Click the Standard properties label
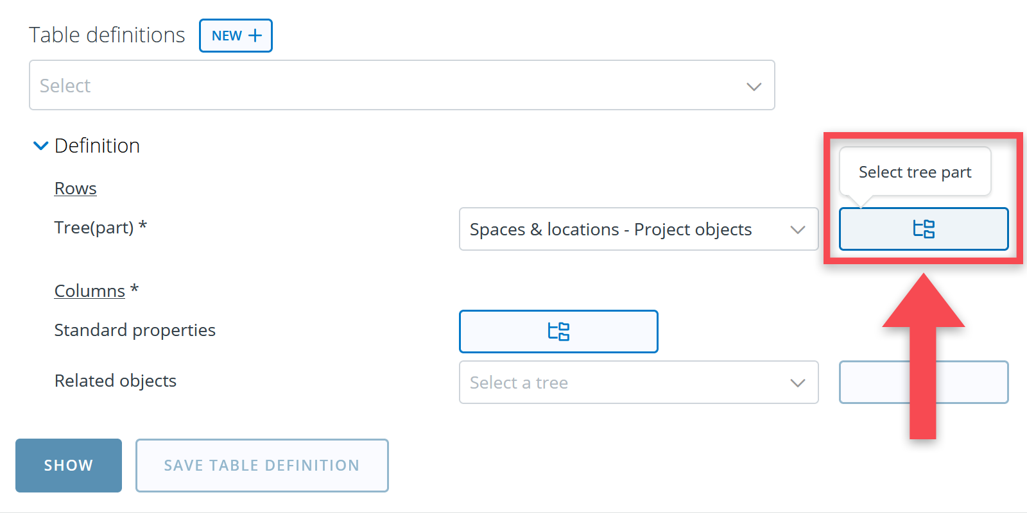 (x=135, y=330)
